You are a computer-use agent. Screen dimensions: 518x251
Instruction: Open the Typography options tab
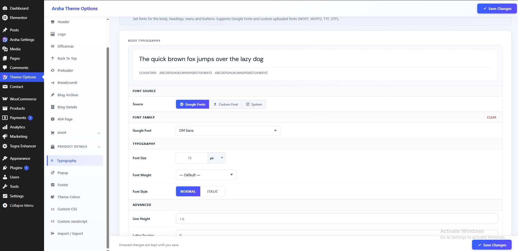[x=75, y=161]
